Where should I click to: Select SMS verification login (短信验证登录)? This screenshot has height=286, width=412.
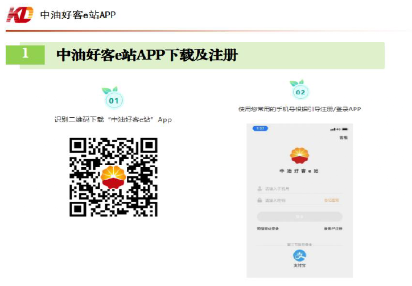tap(267, 228)
